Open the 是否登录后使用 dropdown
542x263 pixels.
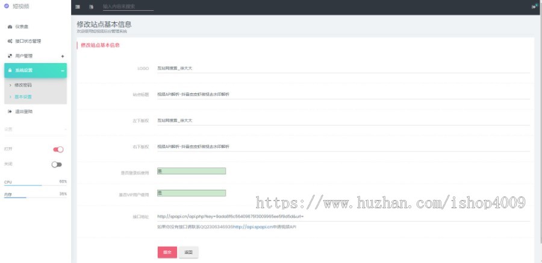coord(192,171)
